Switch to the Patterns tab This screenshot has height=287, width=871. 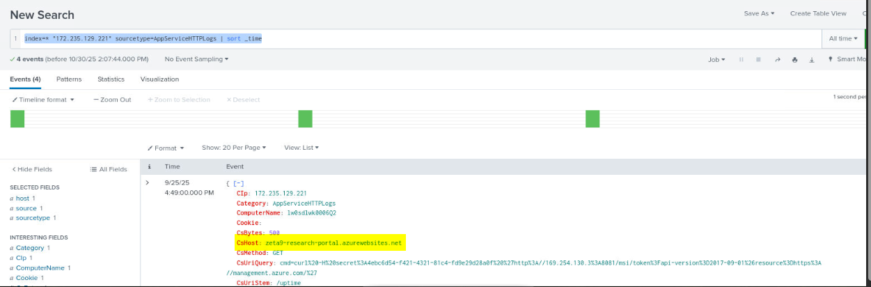[x=69, y=79]
